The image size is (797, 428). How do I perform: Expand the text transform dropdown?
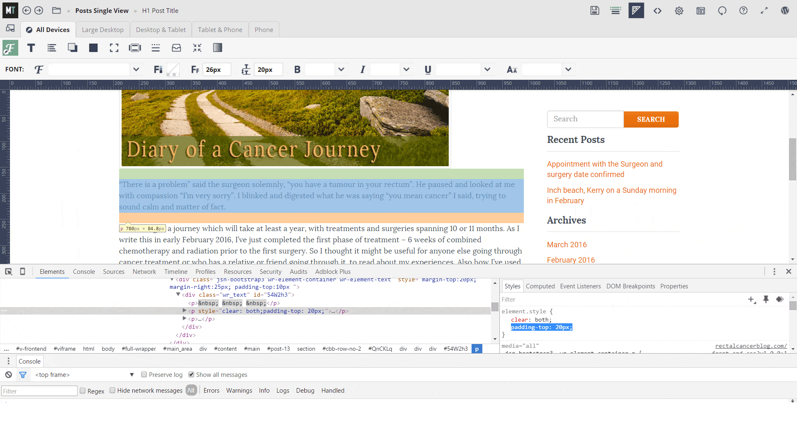pyautogui.click(x=568, y=69)
